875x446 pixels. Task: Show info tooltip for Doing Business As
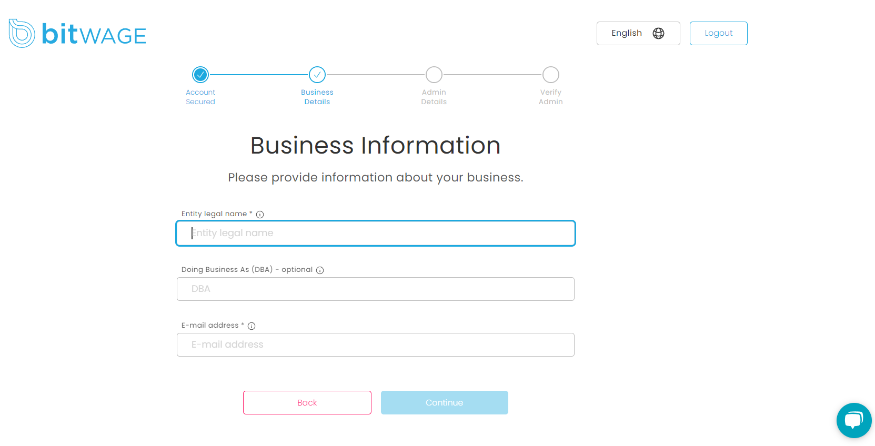320,270
